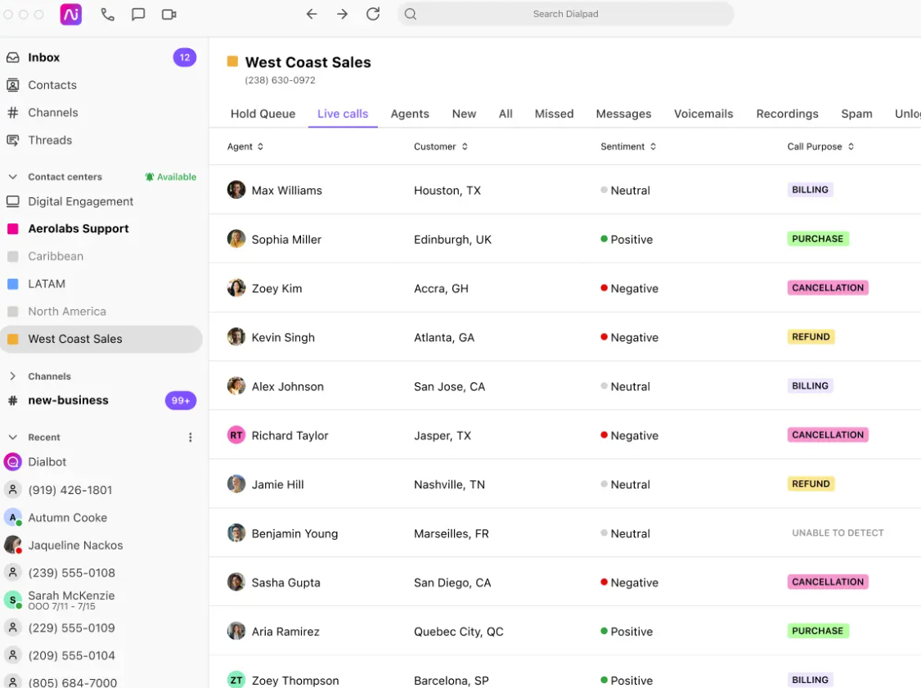The height and width of the screenshot is (688, 921).
Task: Open the new message chat icon
Action: 138,14
